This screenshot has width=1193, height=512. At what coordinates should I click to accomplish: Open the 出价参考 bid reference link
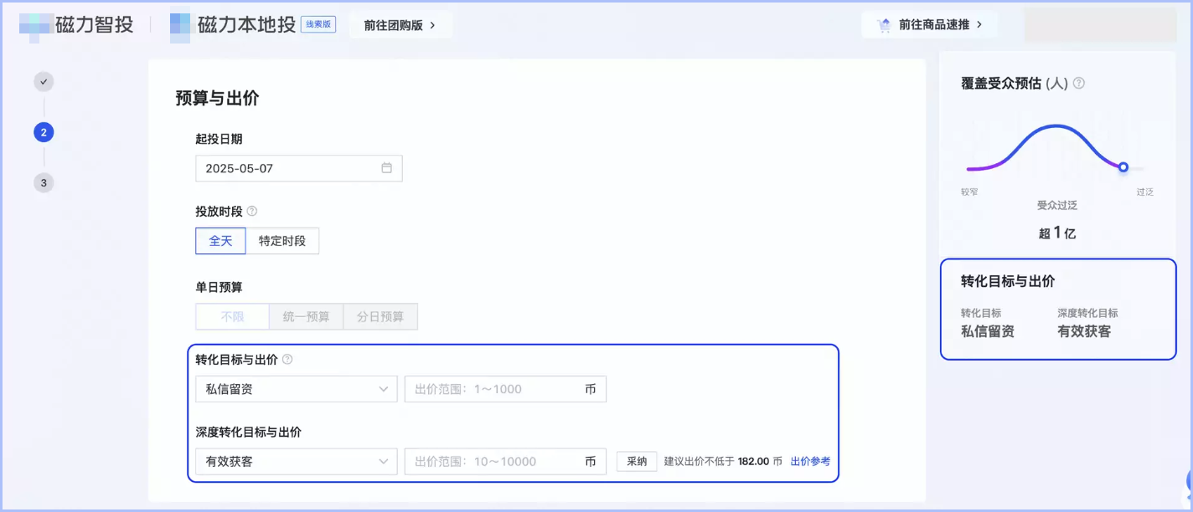(x=810, y=461)
